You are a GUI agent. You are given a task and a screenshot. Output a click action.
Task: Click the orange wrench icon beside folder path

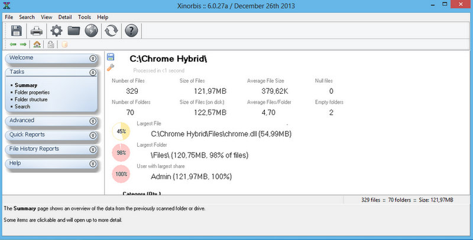point(111,68)
